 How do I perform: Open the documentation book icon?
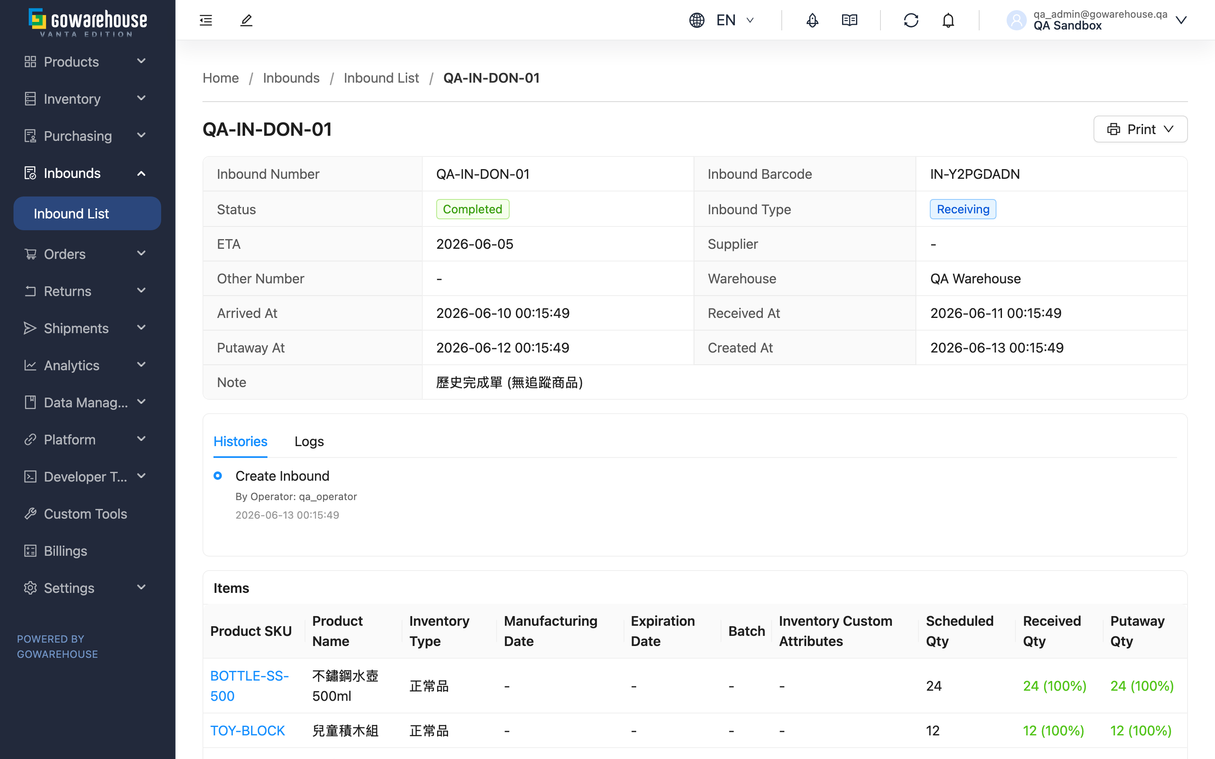[x=850, y=20]
